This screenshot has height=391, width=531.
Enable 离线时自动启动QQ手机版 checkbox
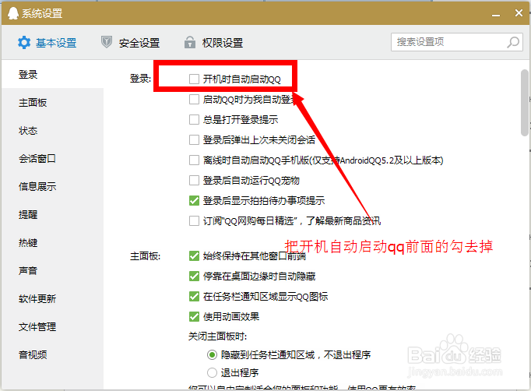194,160
